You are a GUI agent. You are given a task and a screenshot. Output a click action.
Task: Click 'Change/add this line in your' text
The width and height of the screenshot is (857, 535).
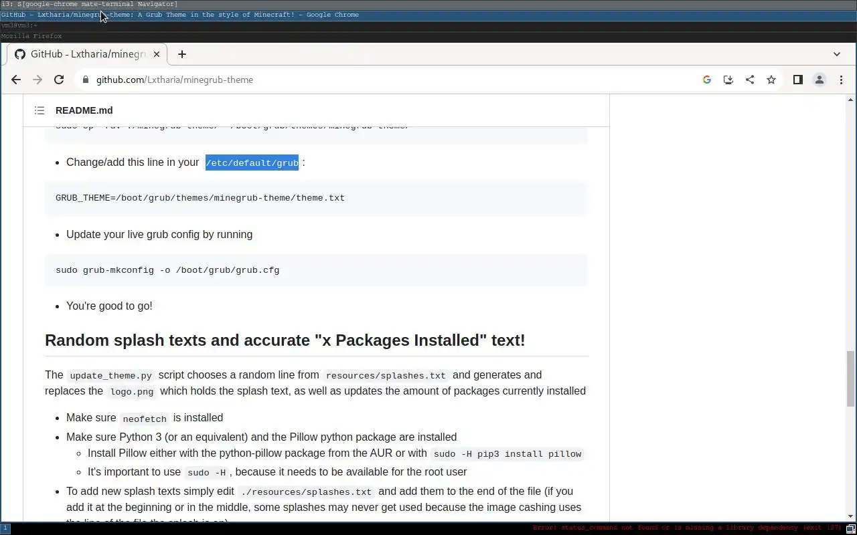click(x=133, y=163)
